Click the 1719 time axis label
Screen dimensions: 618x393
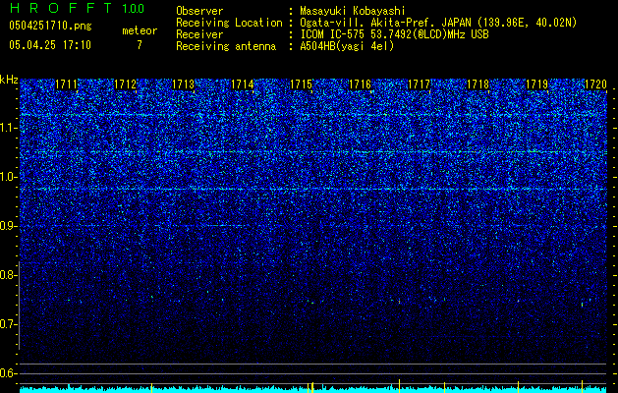(x=537, y=84)
